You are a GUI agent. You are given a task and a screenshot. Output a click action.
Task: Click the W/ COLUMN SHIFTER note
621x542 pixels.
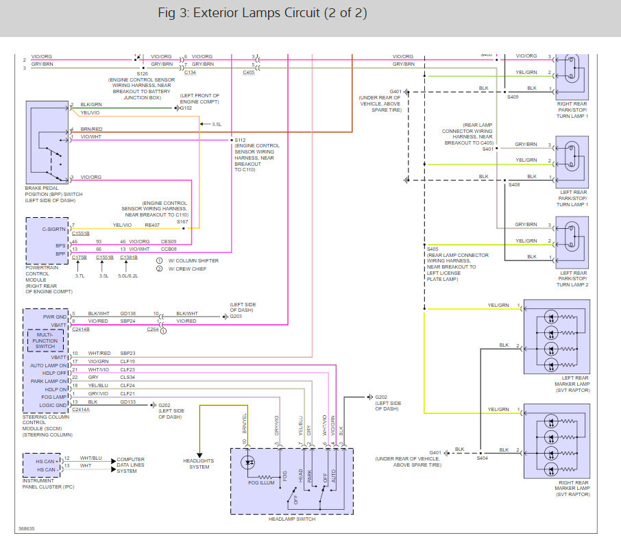pos(193,260)
